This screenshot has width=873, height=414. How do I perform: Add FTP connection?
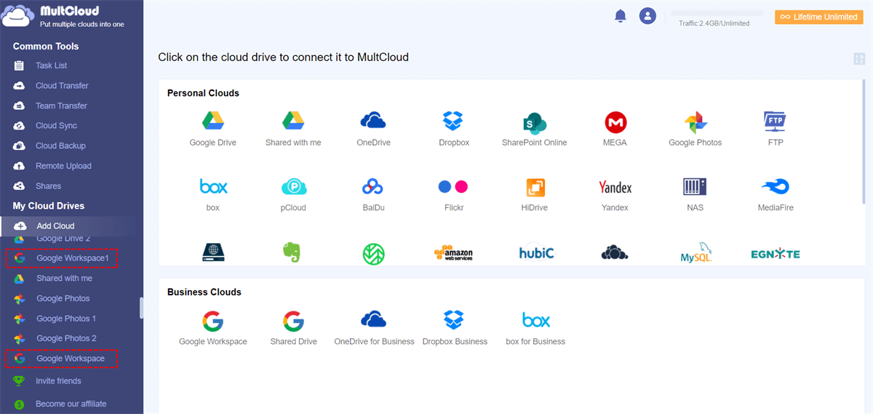point(776,129)
